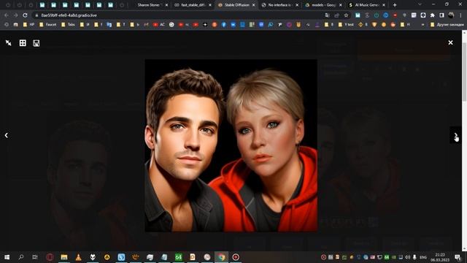Open Task View on the taskbar
This screenshot has width=467, height=263.
(x=35, y=257)
